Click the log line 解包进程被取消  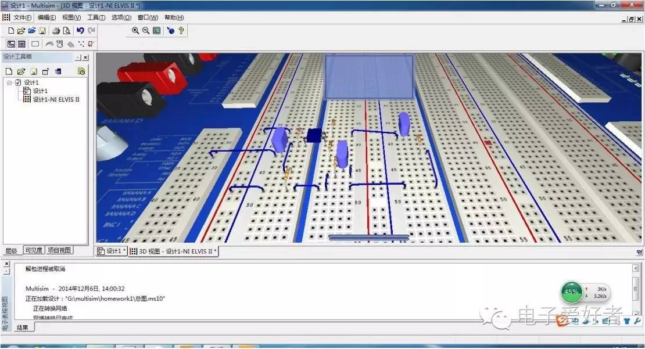click(45, 269)
